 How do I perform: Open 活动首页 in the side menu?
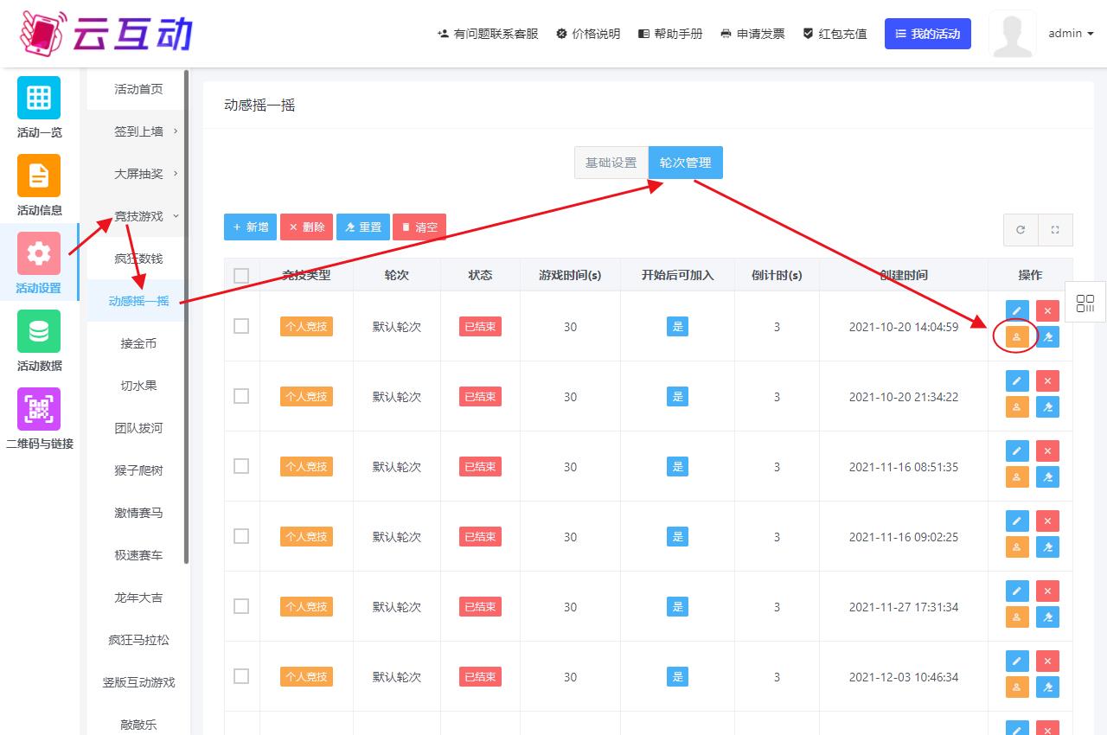click(138, 89)
